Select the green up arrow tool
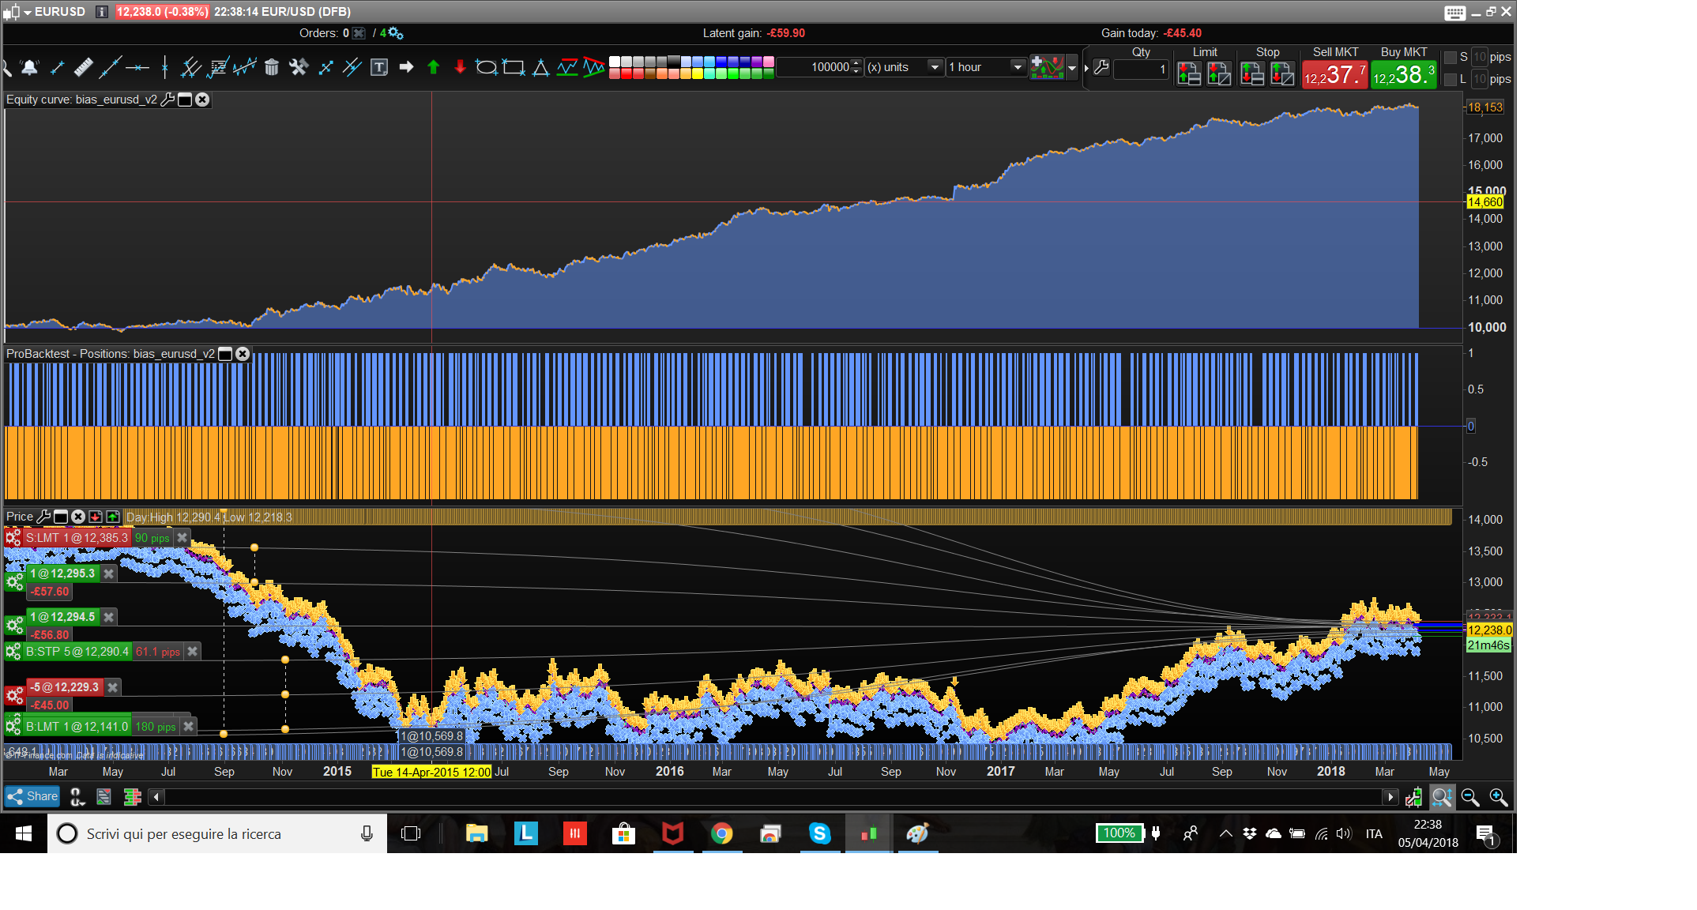The width and height of the screenshot is (1697, 910). coord(433,67)
